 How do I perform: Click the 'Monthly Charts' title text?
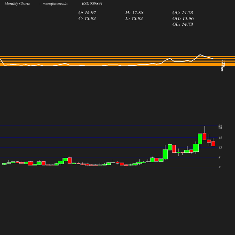[x=17, y=3]
